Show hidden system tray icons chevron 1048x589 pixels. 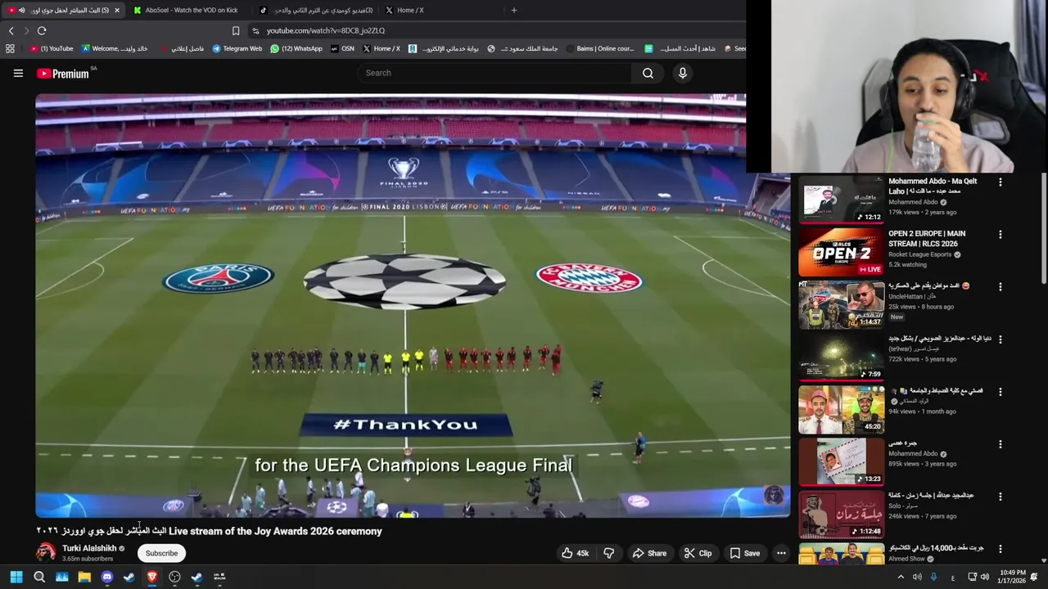point(901,577)
